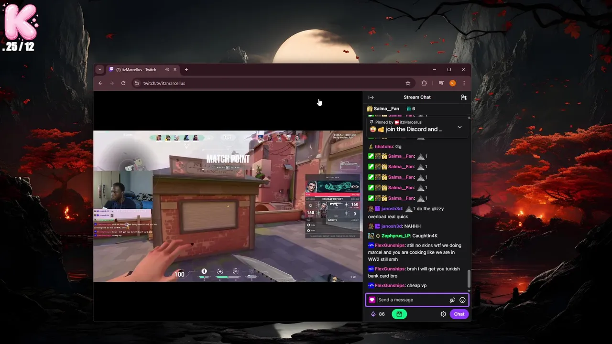Click the itzMarcellus name in pinned message

point(411,122)
